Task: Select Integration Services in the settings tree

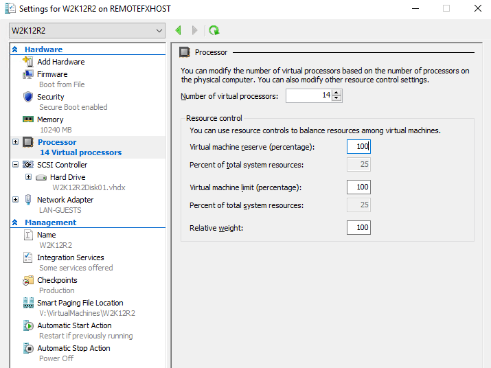Action: click(x=71, y=257)
